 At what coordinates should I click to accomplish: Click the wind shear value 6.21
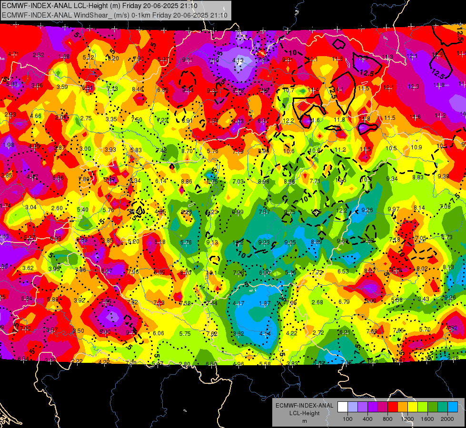tap(345, 332)
